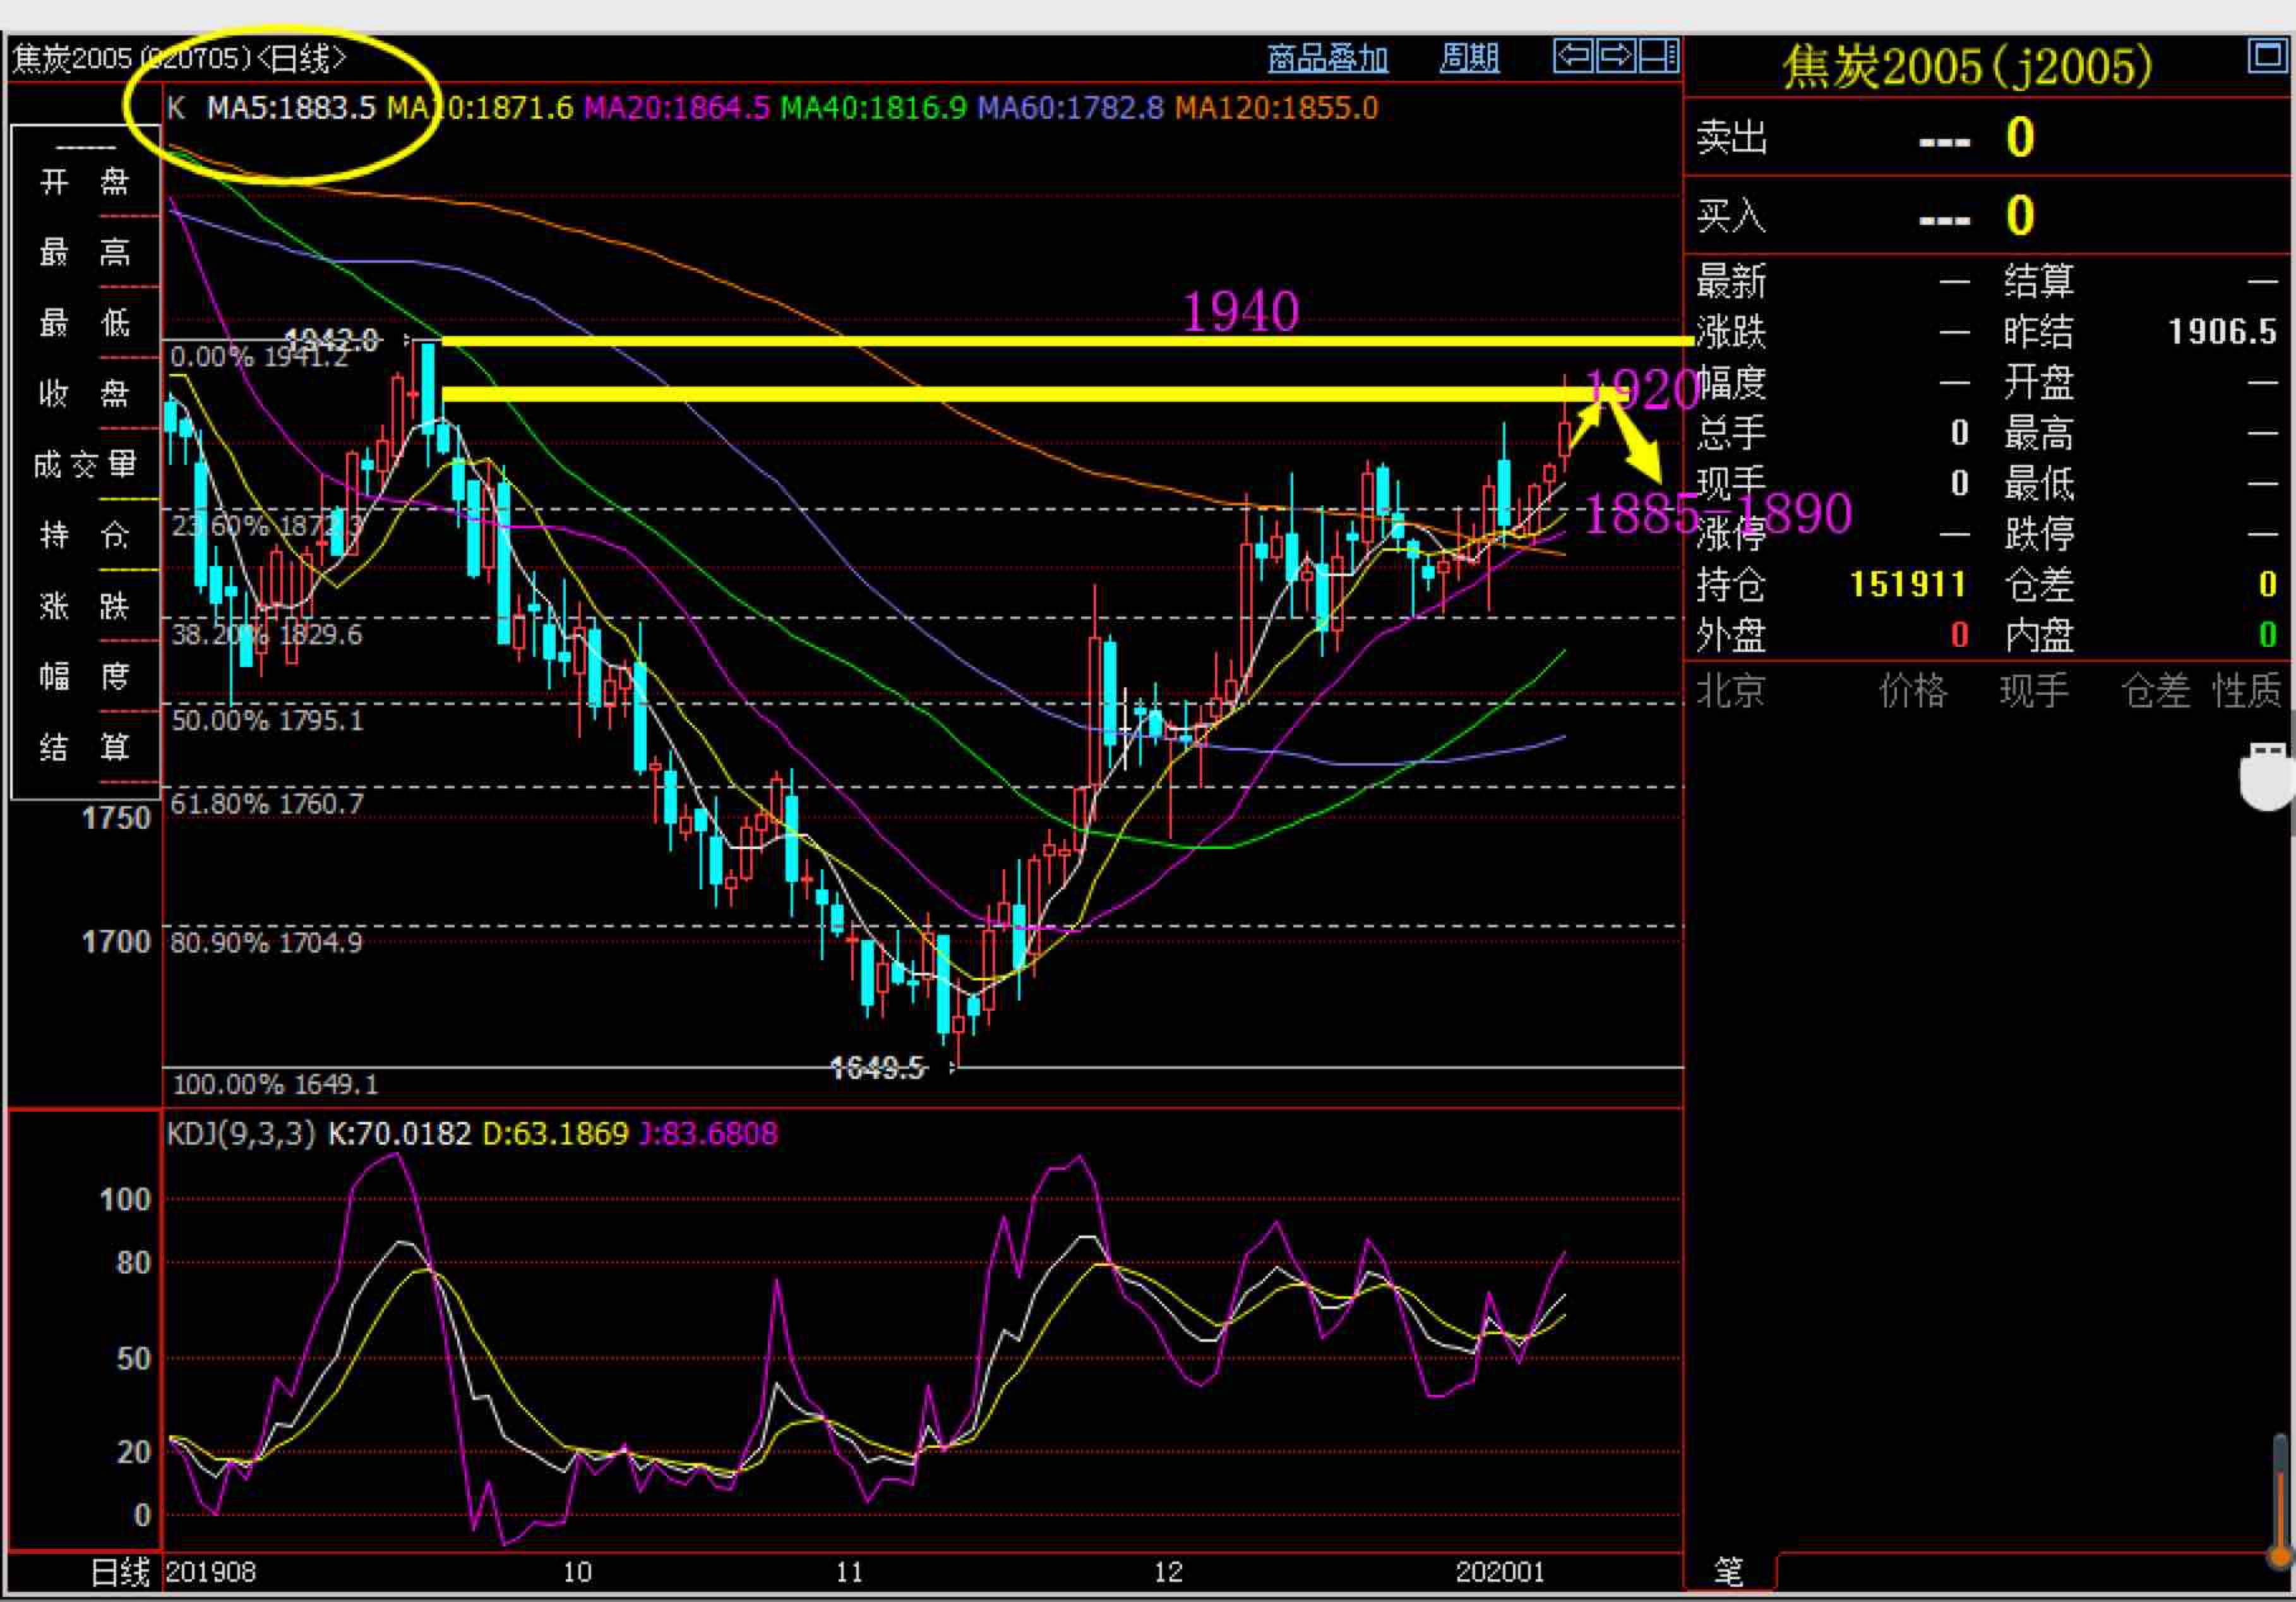Click the white mouse-shaped floating icon
Screen dimensions: 2296x1602
click(x=2267, y=778)
